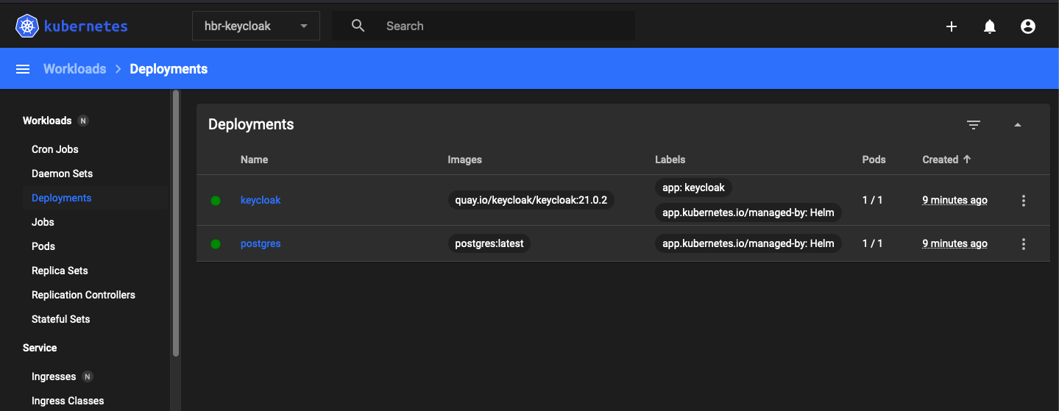Click postgres row 1 / 1 pods
This screenshot has width=1059, height=411.
[872, 243]
